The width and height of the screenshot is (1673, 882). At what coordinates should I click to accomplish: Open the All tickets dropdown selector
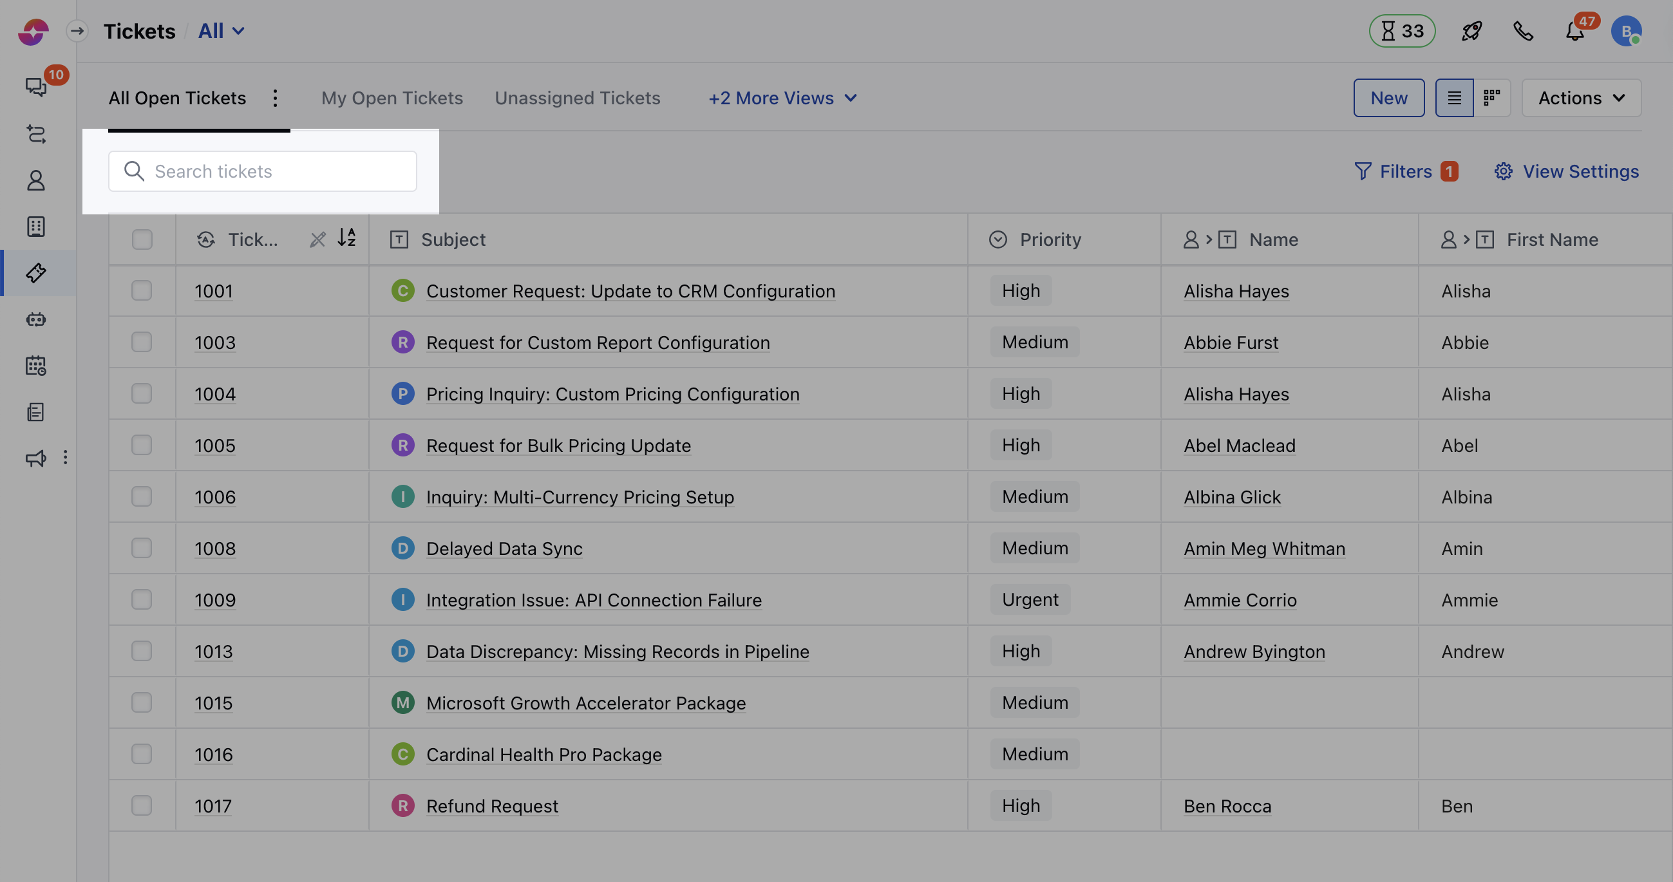tap(221, 31)
